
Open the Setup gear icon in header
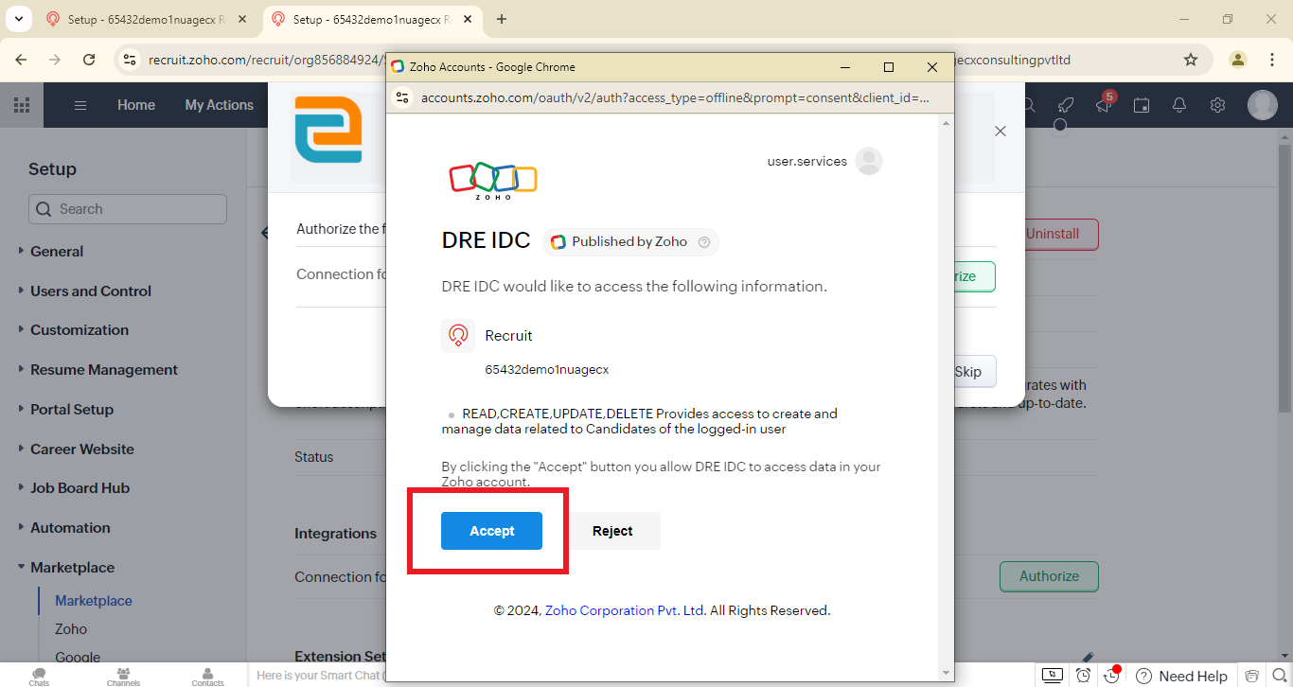pos(1218,105)
